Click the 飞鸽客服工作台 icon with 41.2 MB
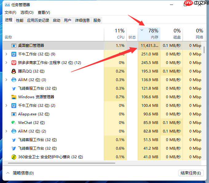 click(x=14, y=148)
